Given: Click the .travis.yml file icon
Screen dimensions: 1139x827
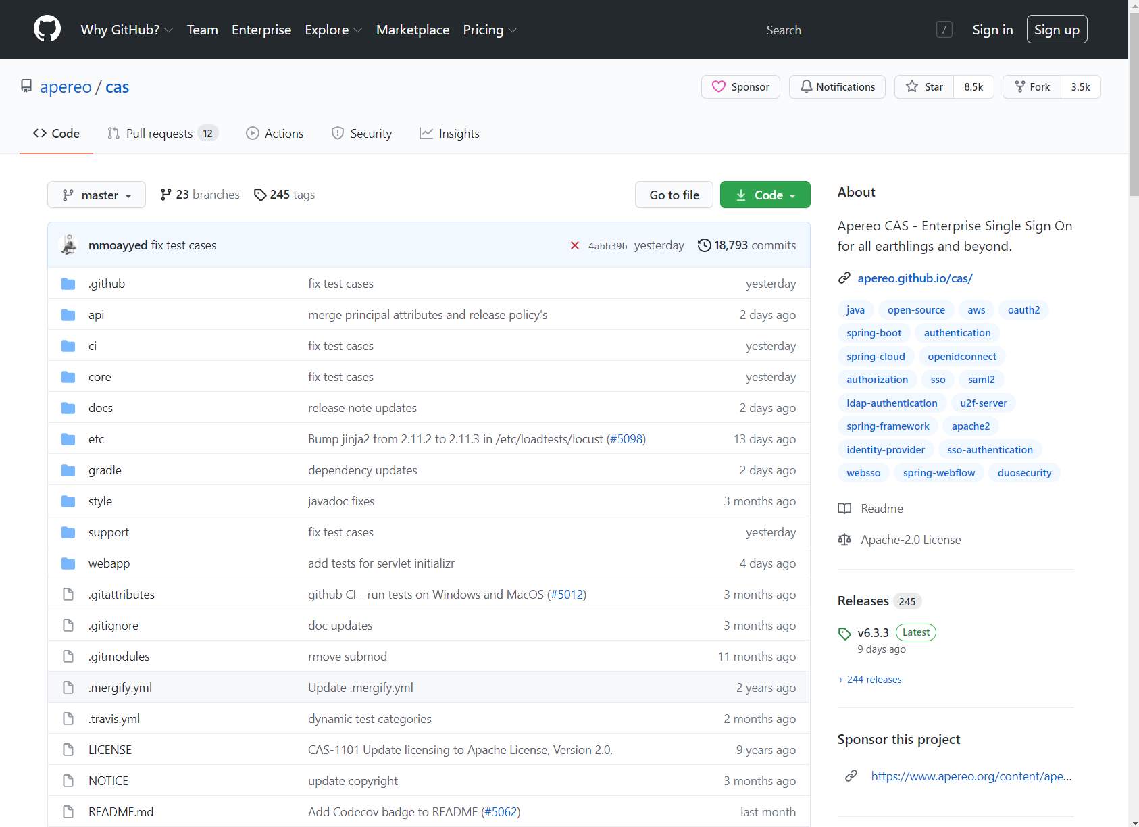Looking at the screenshot, I should point(68,719).
